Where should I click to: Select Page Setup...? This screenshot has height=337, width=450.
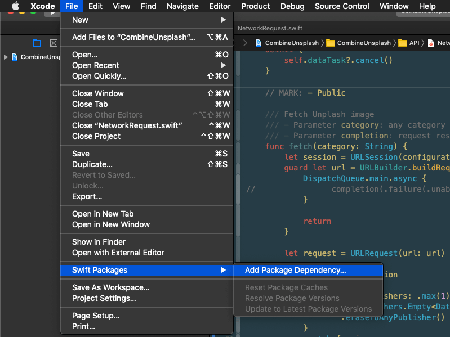[x=146, y=316]
